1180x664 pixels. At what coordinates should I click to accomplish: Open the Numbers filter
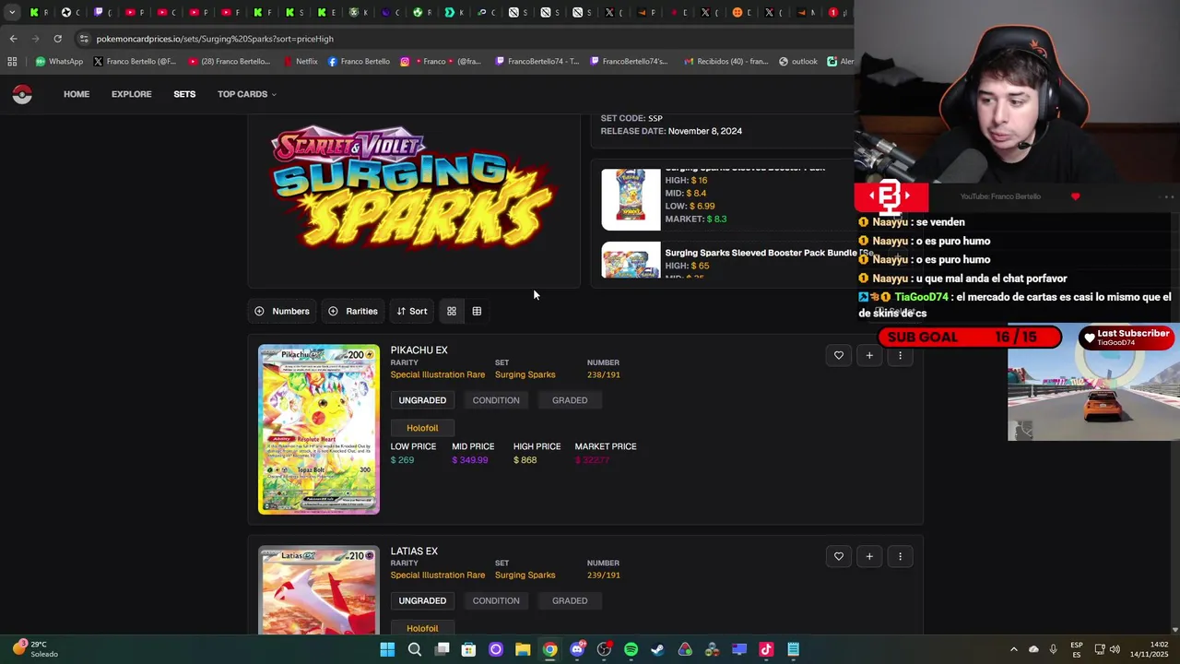pyautogui.click(x=282, y=311)
